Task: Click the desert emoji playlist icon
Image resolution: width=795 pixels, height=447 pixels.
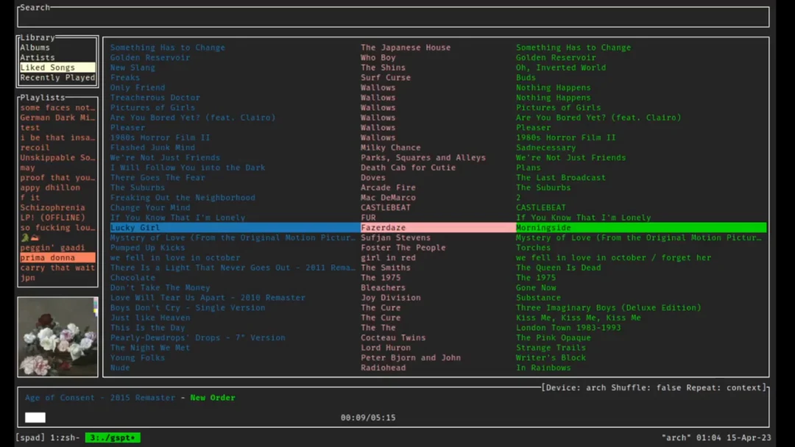Action: (34, 237)
